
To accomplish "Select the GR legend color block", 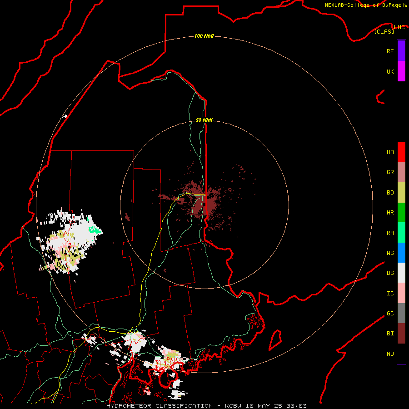I will [401, 172].
